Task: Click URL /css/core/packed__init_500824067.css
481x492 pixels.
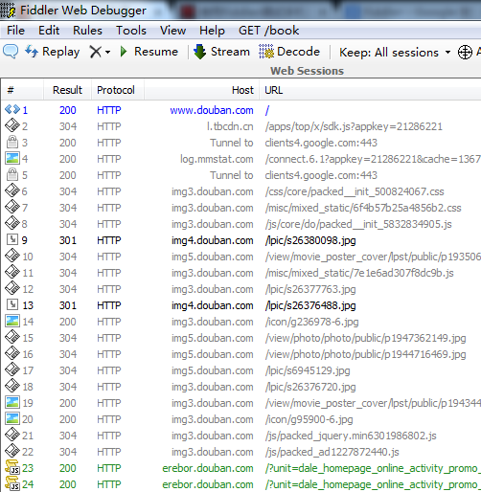Action: pos(355,191)
